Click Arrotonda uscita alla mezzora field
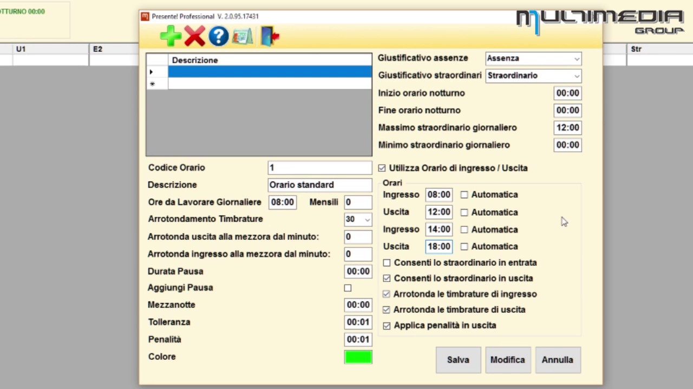The height and width of the screenshot is (389, 693). [x=358, y=237]
